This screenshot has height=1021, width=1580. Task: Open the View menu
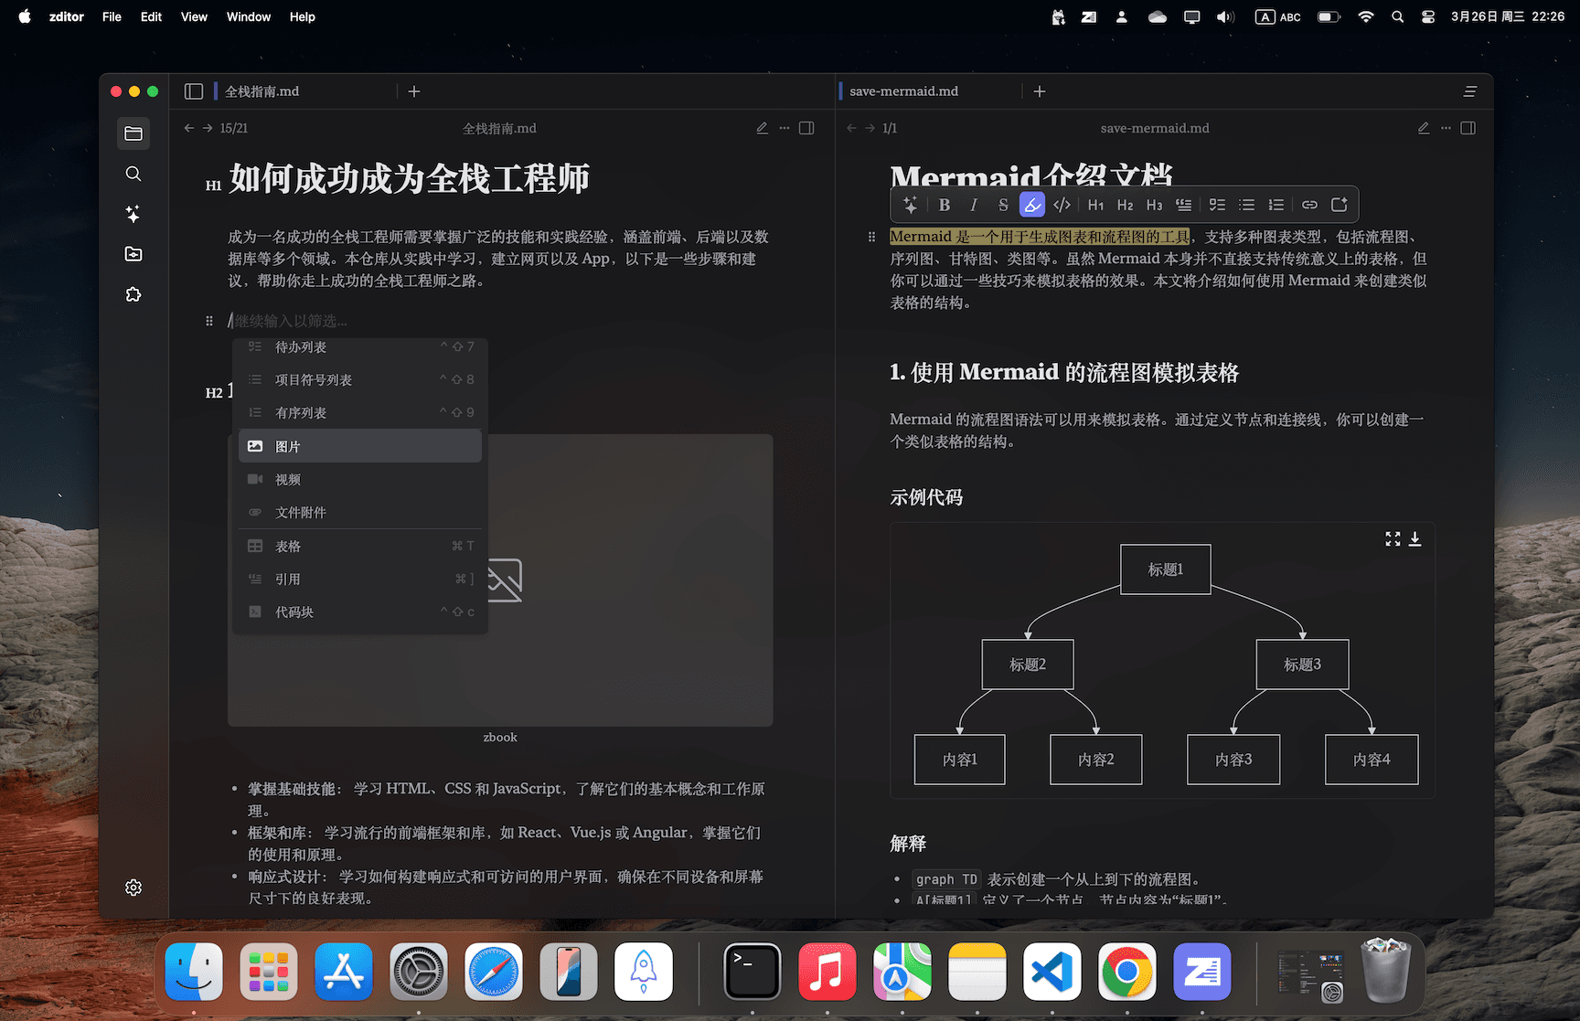coord(194,16)
